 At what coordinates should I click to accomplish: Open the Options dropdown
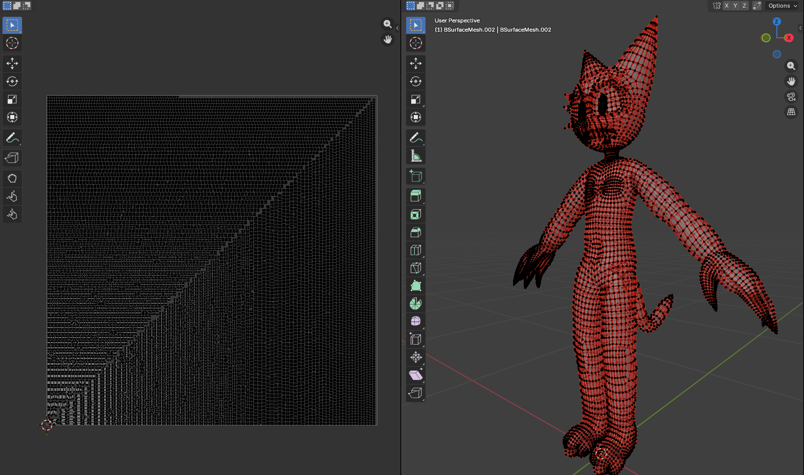click(x=783, y=6)
